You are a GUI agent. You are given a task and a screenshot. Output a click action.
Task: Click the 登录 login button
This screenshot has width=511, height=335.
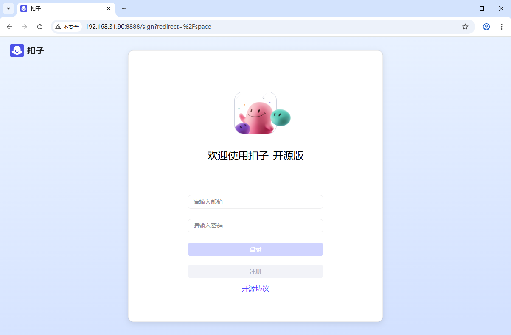(x=255, y=249)
